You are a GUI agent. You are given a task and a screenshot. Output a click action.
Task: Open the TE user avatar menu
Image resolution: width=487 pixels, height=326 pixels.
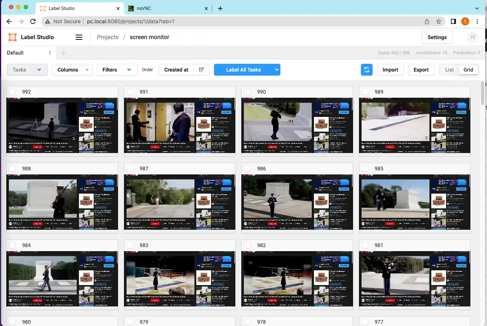(x=472, y=37)
